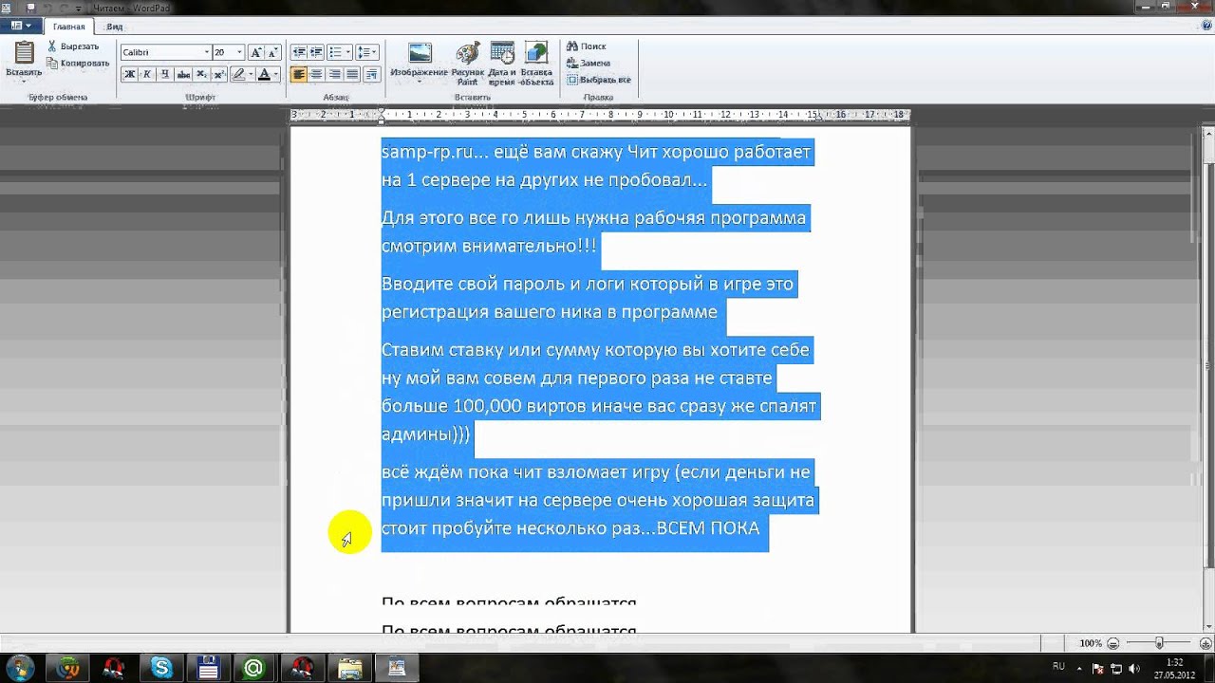This screenshot has width=1215, height=683.
Task: Open WordPad file menu button
Action: (x=21, y=26)
